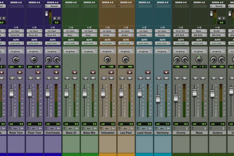Click the waveform icon on Floor Tom
The width and height of the screenshot is (234, 156).
(x=41, y=128)
